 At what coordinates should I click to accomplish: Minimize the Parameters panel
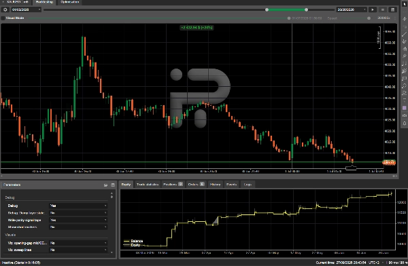[x=105, y=185]
